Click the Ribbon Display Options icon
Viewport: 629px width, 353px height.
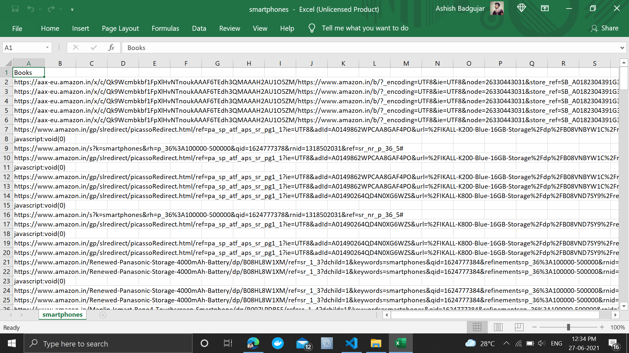(x=544, y=8)
